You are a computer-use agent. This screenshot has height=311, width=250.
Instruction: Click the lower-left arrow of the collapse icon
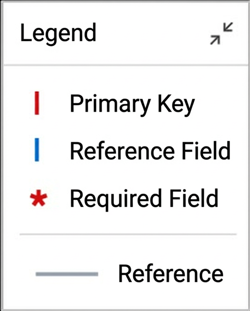point(215,40)
